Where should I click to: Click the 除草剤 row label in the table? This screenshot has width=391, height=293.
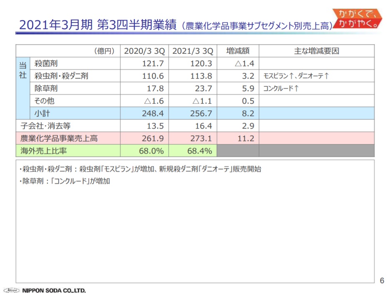click(46, 88)
